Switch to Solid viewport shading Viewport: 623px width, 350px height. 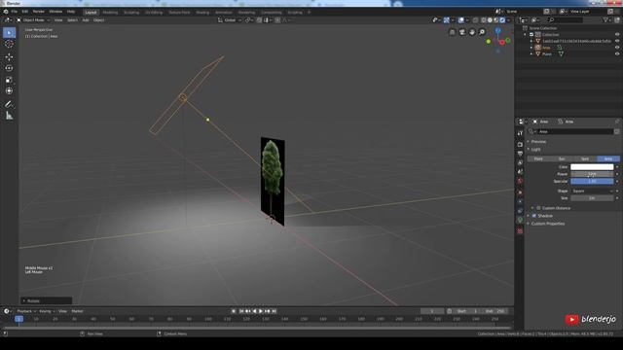pos(490,19)
